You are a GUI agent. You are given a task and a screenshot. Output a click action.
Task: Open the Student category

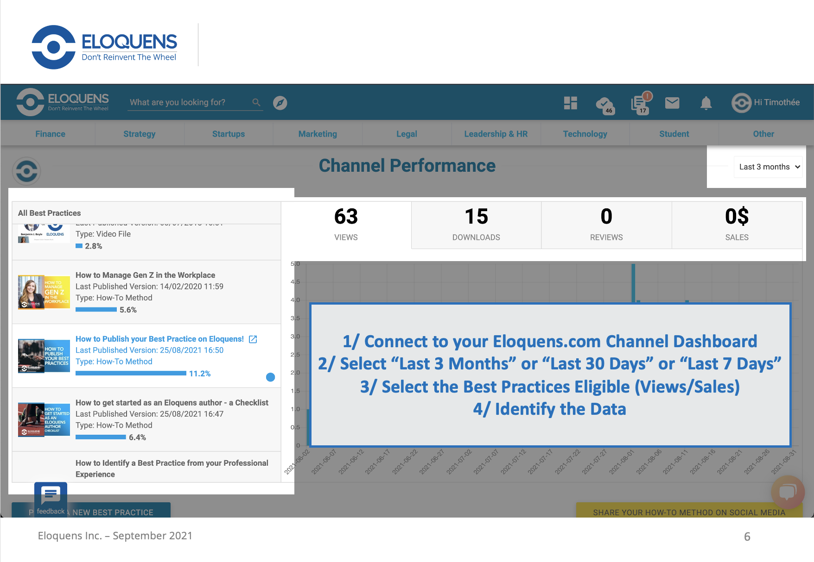(x=674, y=134)
